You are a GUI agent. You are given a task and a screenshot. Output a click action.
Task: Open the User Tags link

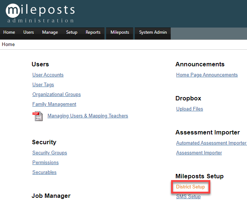[43, 85]
